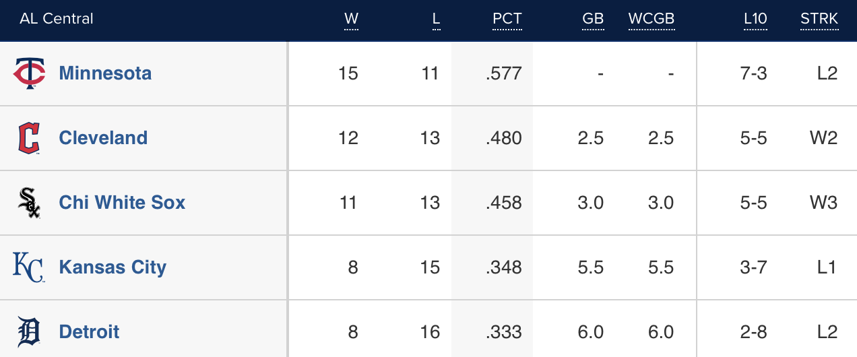Click Detroit's 2-8 last ten record
857x357 pixels.
tap(753, 332)
